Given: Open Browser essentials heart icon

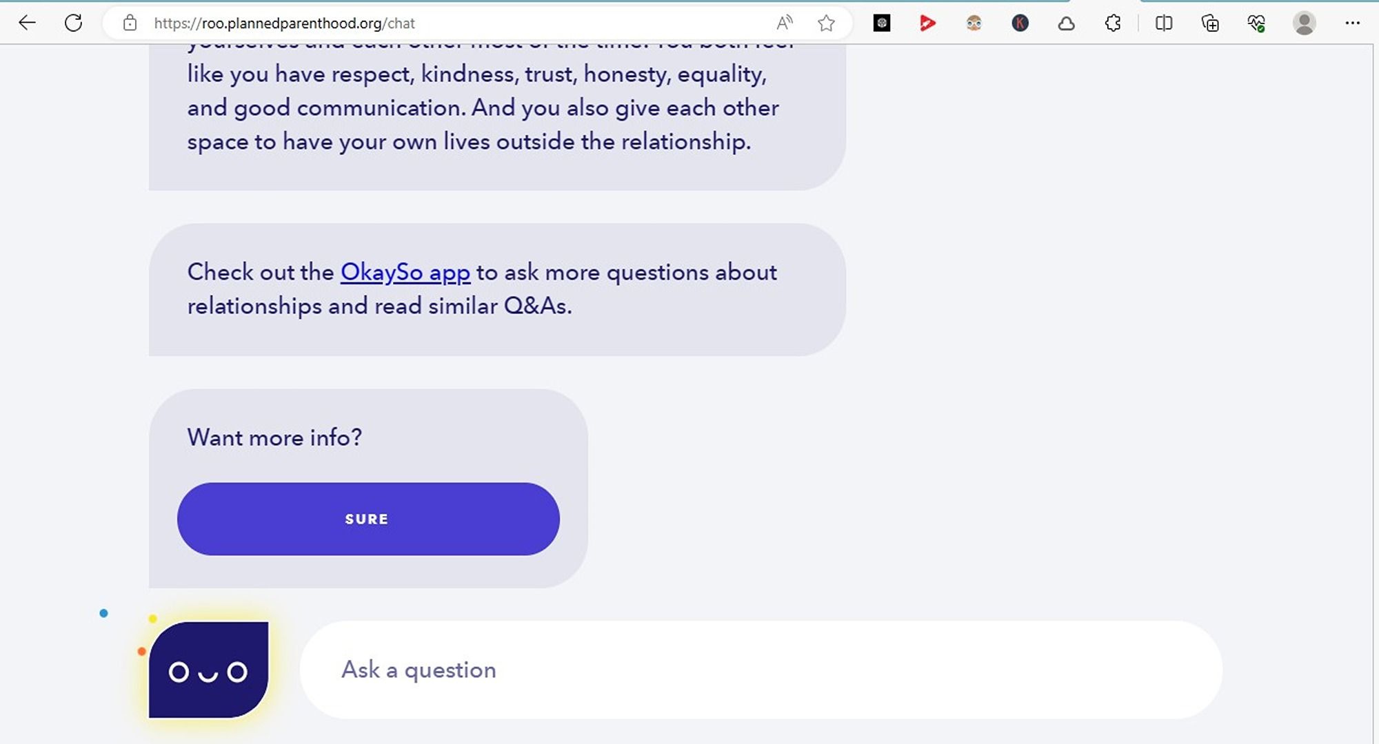Looking at the screenshot, I should [1256, 23].
